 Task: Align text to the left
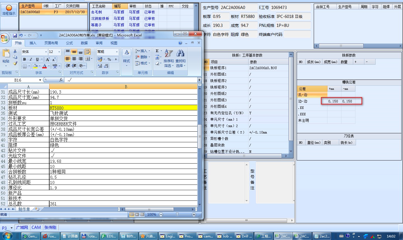pyautogui.click(x=67, y=59)
